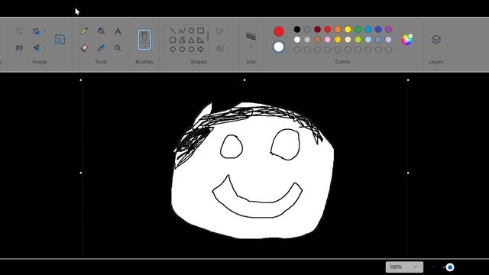Click the "Shapes" group label
This screenshot has width=489, height=275.
coord(199,62)
